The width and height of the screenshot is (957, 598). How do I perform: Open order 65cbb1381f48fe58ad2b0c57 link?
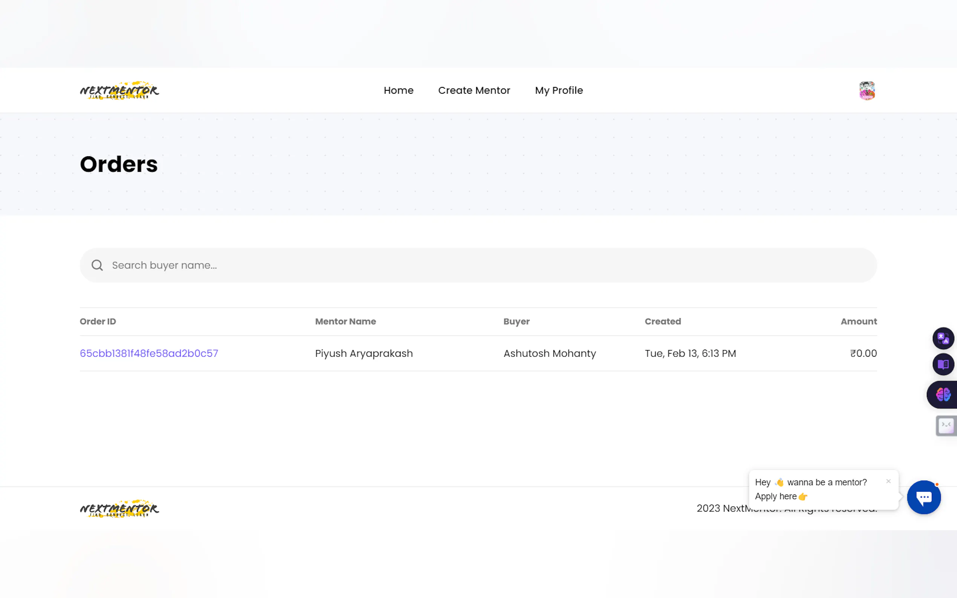pos(149,353)
